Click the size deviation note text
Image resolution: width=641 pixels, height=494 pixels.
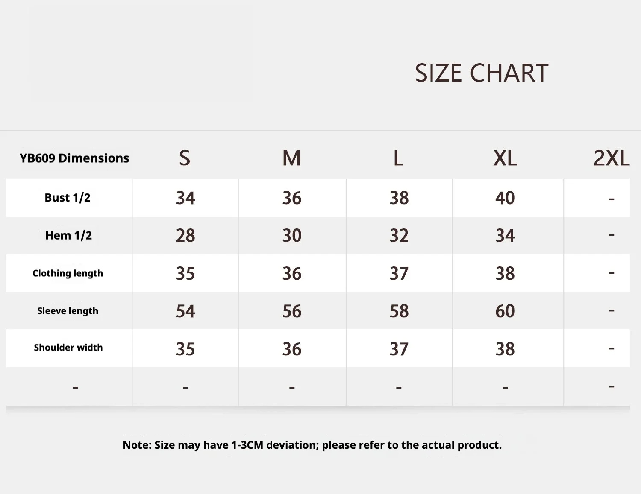(x=312, y=445)
